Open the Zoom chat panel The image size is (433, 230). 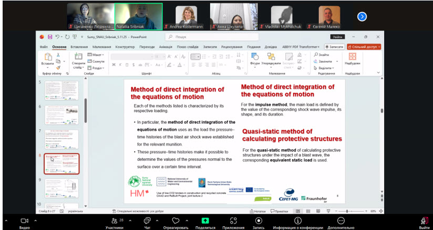point(147,222)
